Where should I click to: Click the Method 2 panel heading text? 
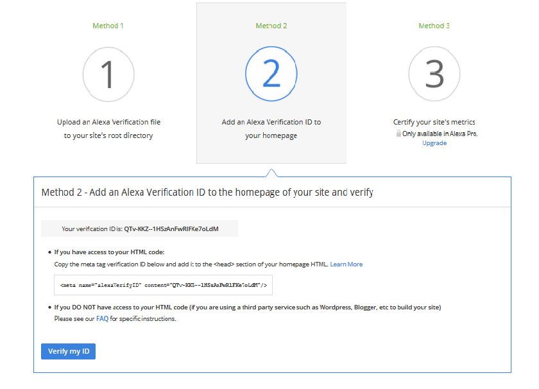coord(207,193)
